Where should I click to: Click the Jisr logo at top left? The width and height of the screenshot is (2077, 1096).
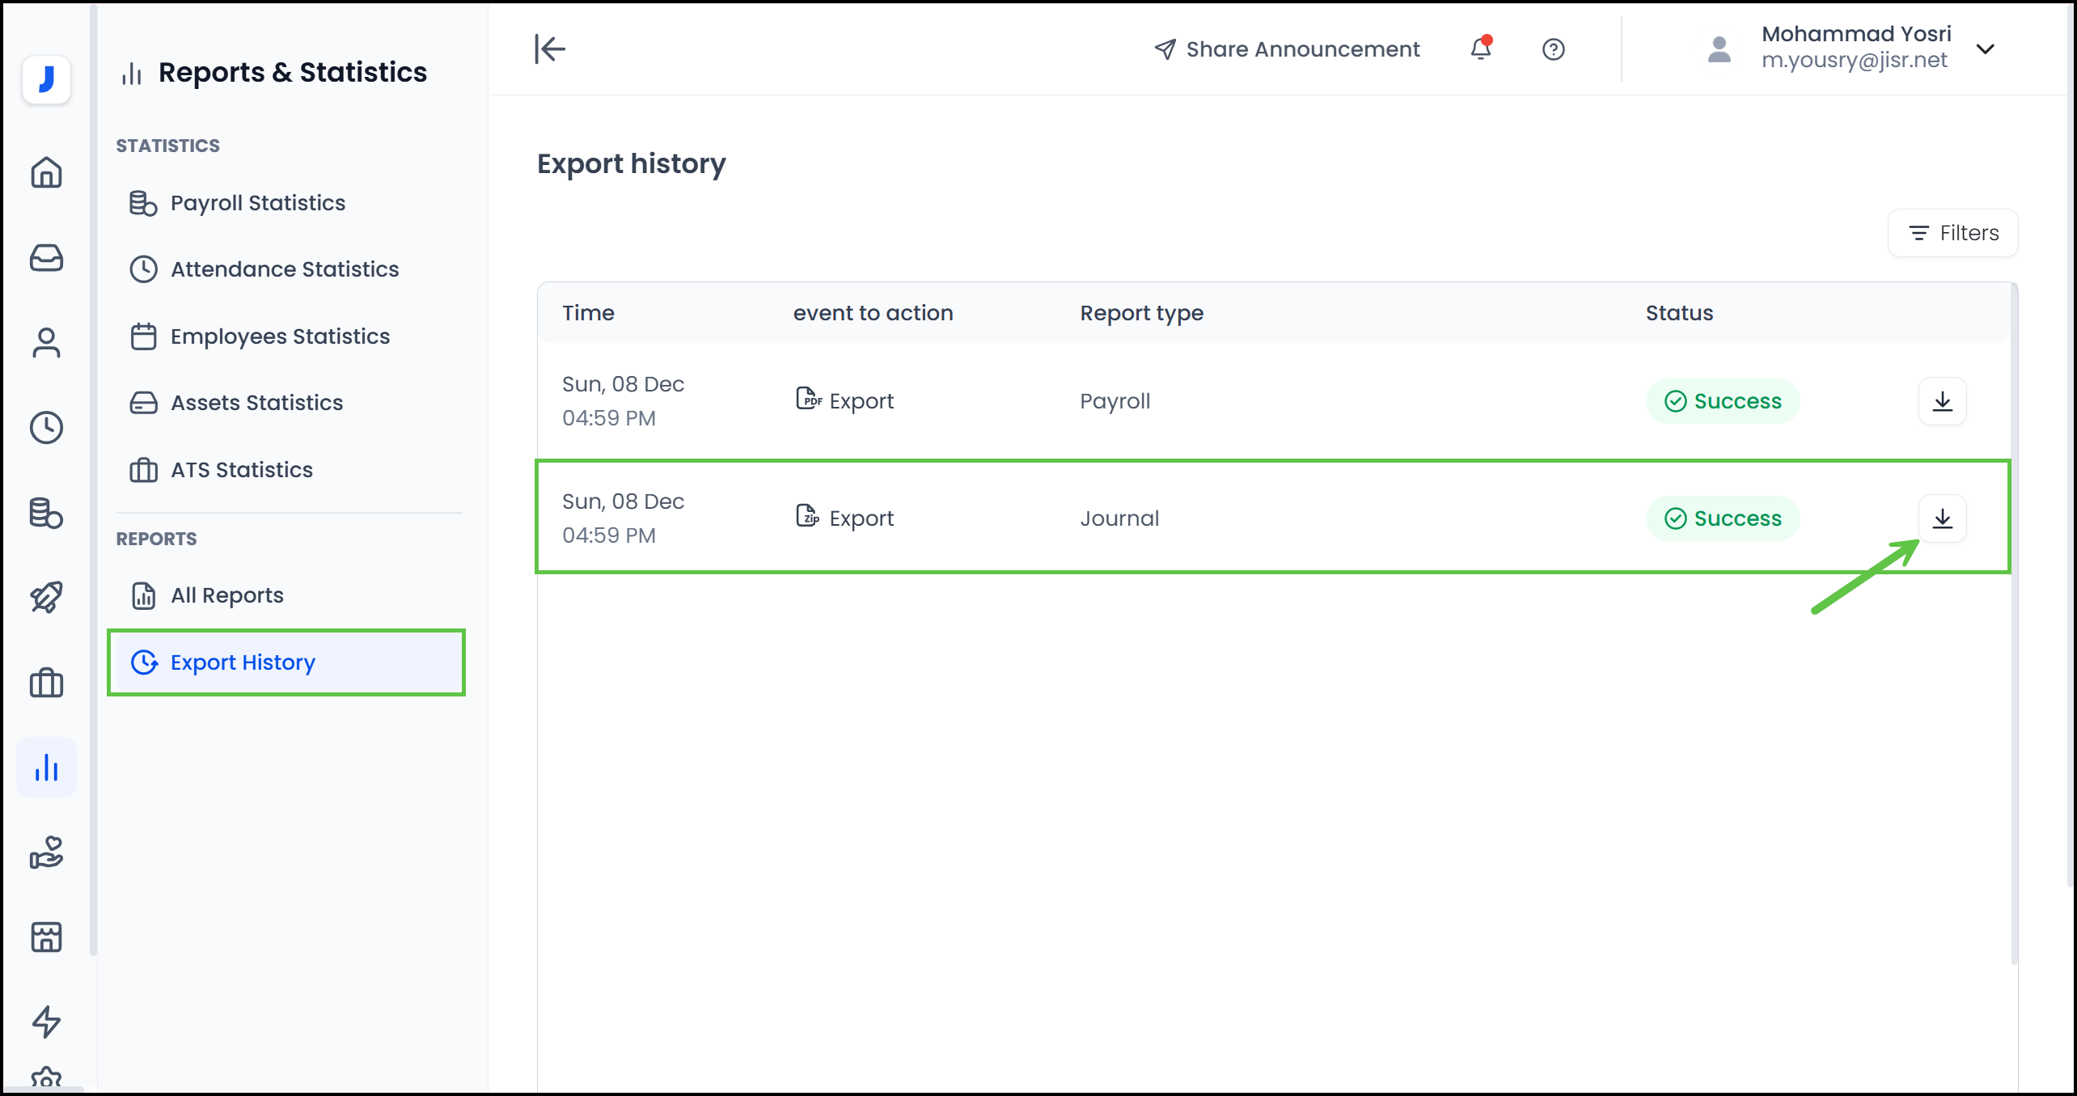pyautogui.click(x=46, y=78)
